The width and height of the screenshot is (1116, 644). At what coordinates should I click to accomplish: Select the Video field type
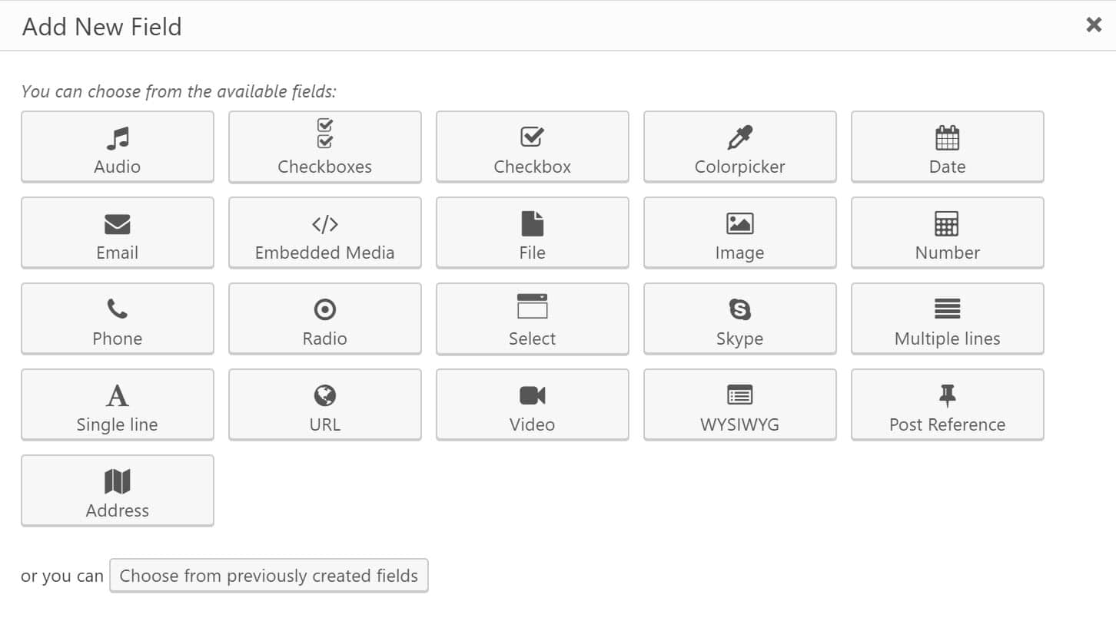[532, 405]
